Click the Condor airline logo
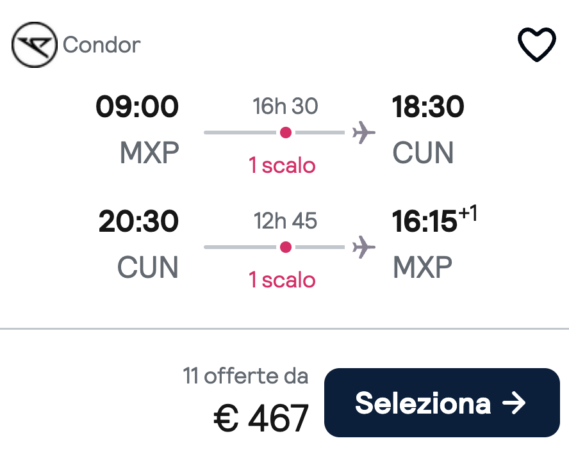This screenshot has height=452, width=569. (x=35, y=45)
